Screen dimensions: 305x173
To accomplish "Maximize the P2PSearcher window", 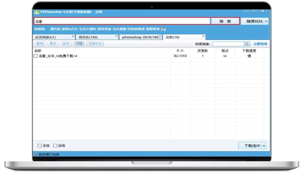I will point(253,11).
